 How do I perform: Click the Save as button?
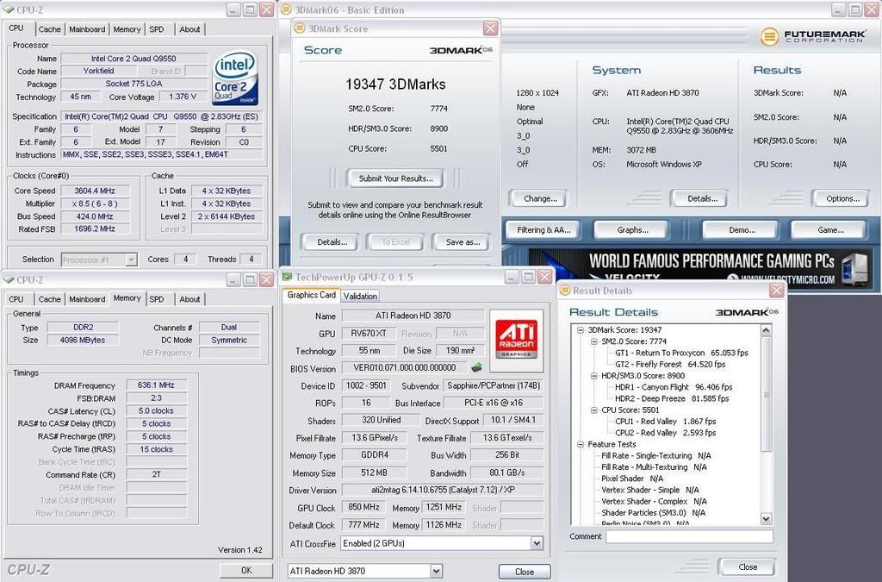click(463, 242)
